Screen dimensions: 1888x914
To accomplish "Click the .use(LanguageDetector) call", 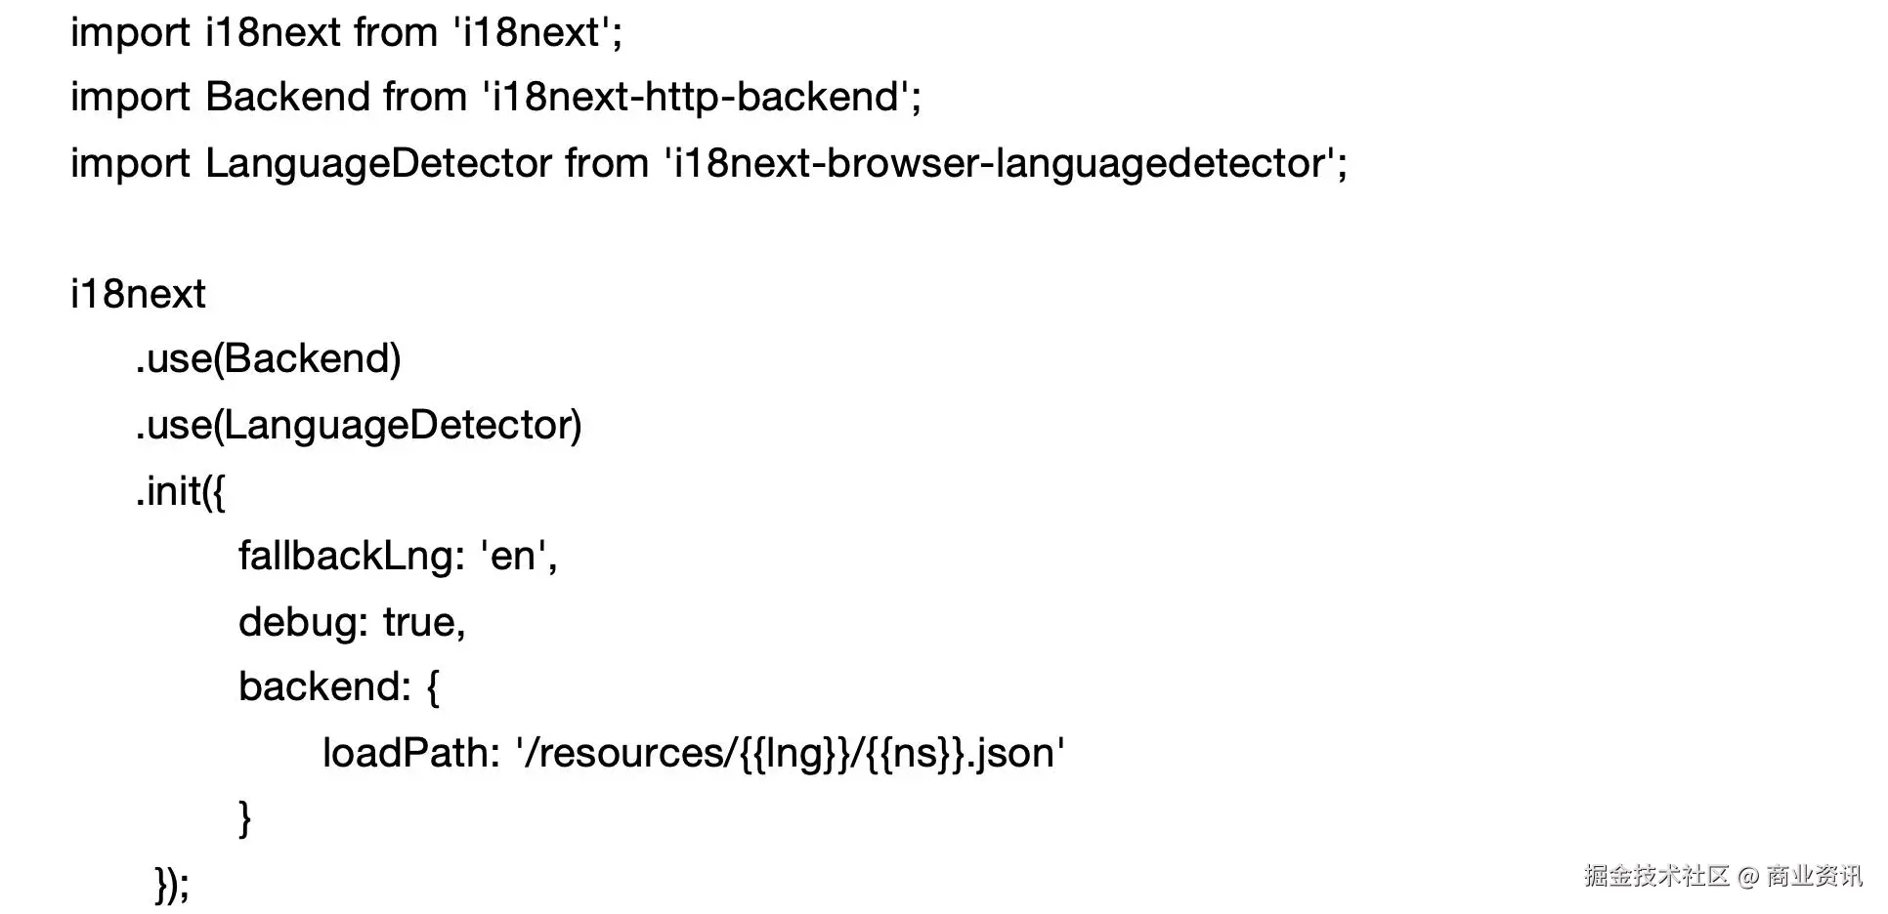I will click(359, 425).
